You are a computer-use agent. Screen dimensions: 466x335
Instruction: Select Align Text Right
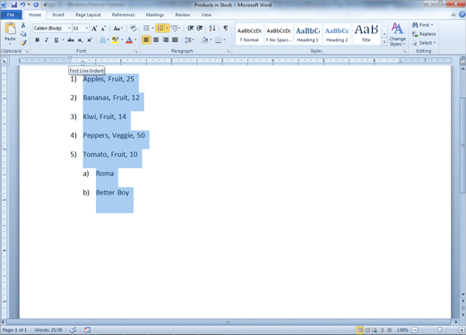coord(166,39)
